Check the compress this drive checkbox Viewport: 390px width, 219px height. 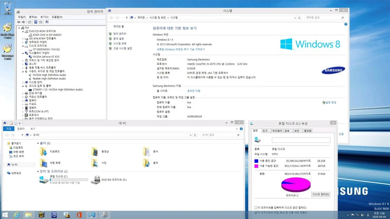click(256, 207)
